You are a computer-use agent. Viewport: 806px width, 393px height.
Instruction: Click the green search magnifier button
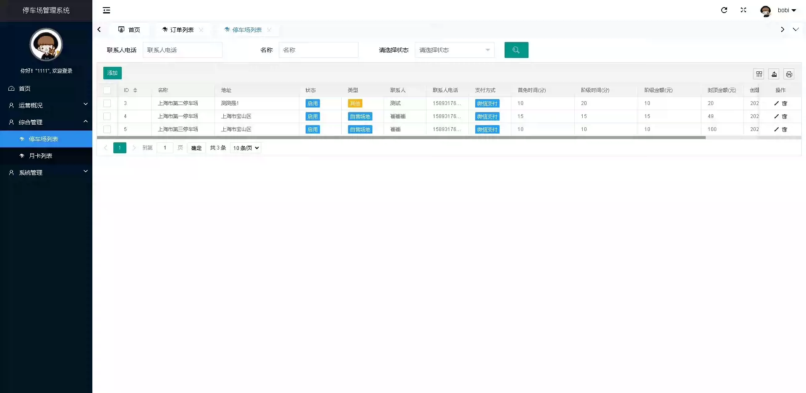pyautogui.click(x=516, y=50)
